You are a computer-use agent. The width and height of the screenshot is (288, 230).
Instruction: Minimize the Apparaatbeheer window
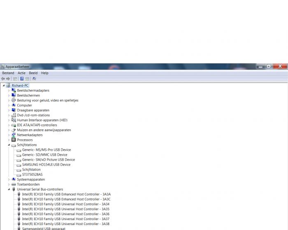[260, 66]
